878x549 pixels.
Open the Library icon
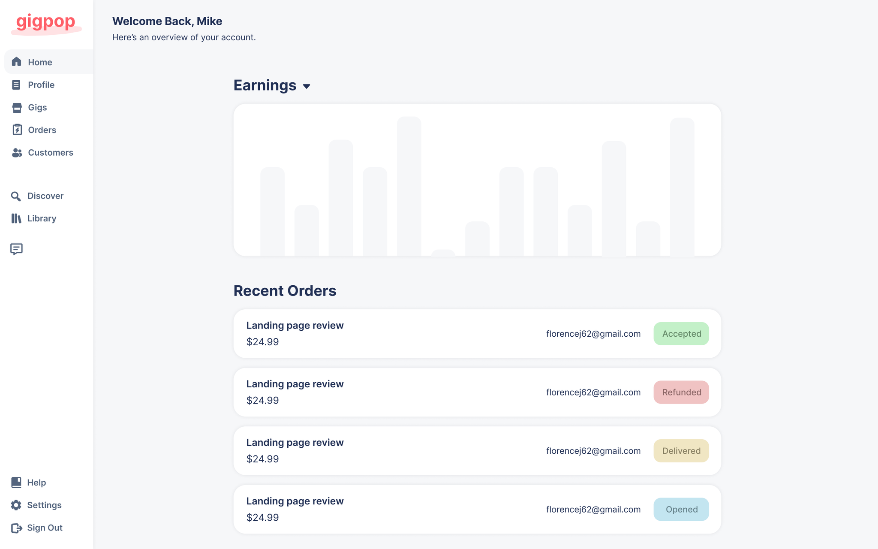pyautogui.click(x=17, y=218)
